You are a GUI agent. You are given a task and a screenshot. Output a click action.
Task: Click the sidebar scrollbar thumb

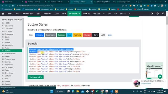point(23,33)
